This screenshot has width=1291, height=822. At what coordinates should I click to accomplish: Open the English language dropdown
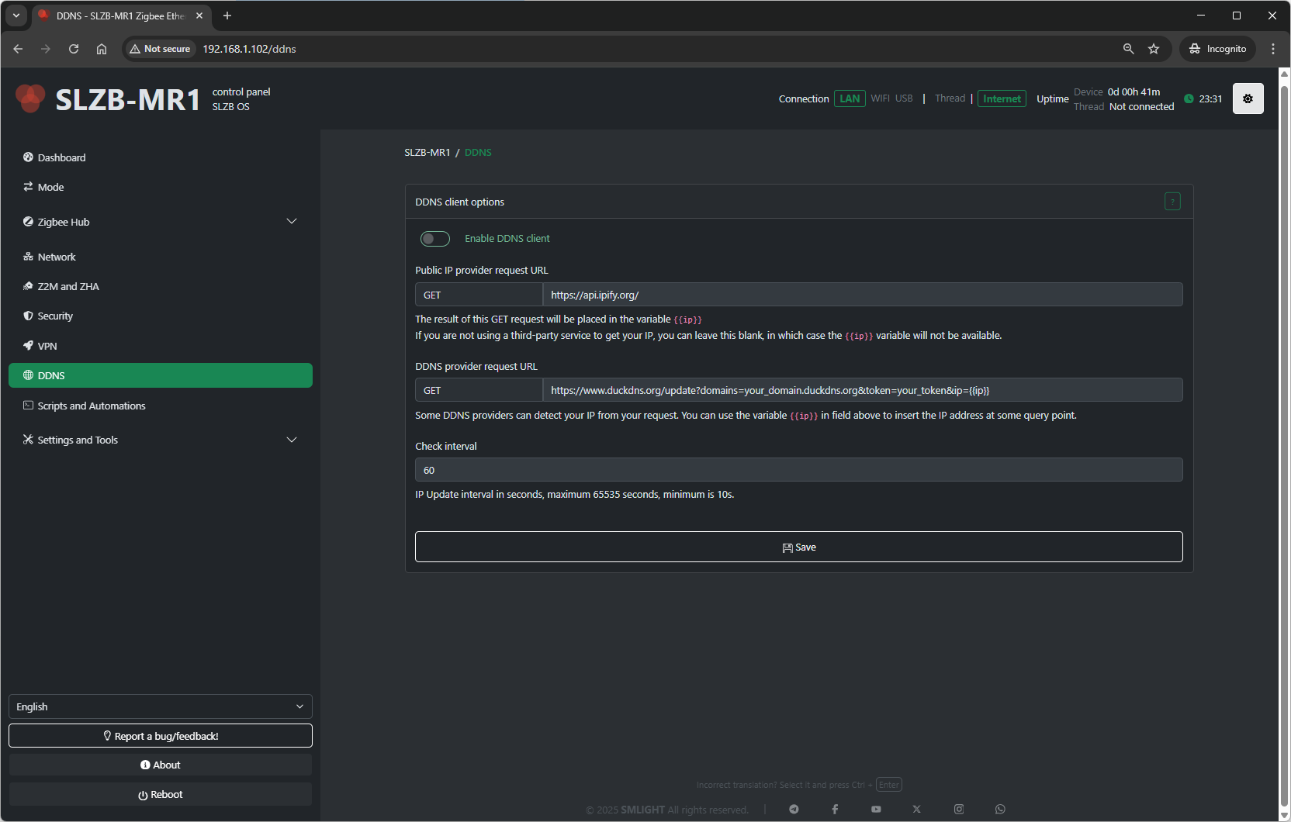click(x=160, y=706)
